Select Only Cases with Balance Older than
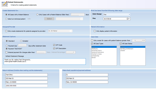156x95 pixels. coord(37,14)
